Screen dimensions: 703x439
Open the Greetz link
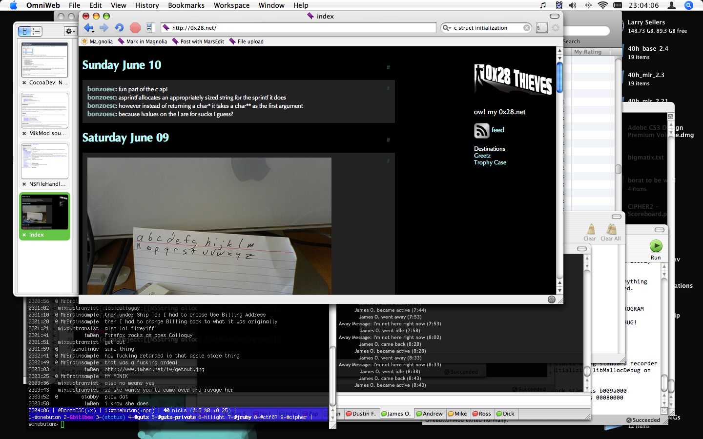pyautogui.click(x=482, y=156)
